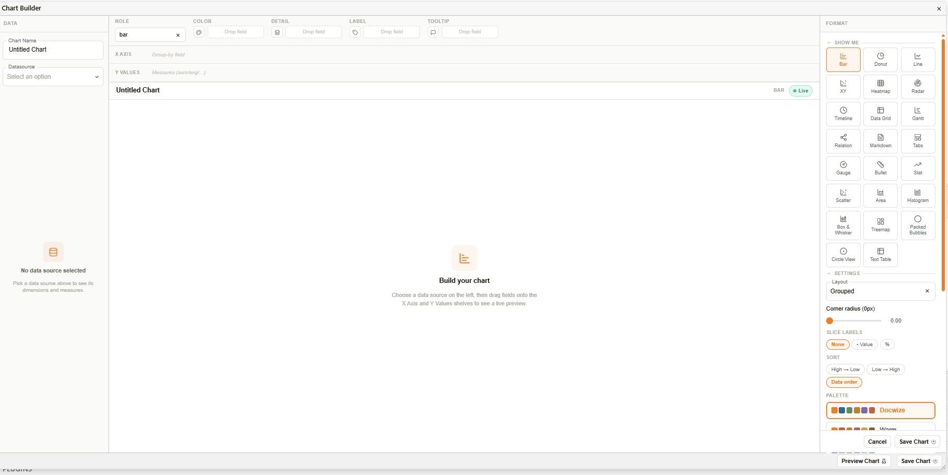The height and width of the screenshot is (475, 948).
Task: Open the Layout Grouped dropdown
Action: (x=881, y=291)
